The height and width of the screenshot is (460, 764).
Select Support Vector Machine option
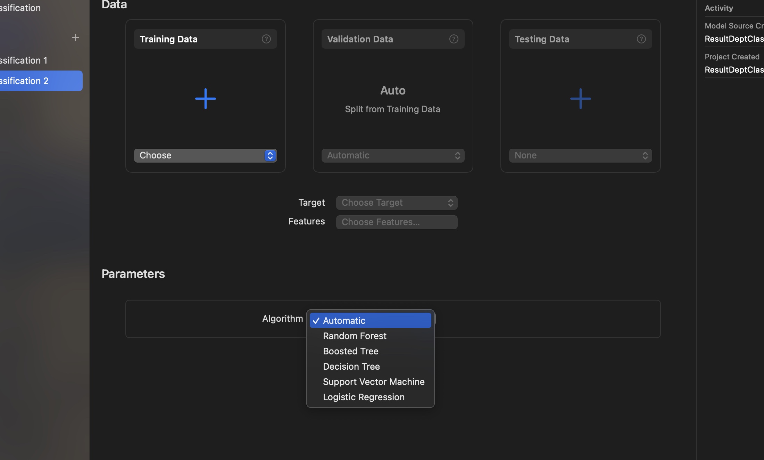[374, 382]
